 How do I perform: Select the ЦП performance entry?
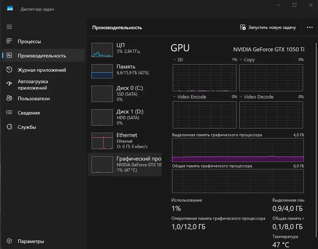(125, 49)
